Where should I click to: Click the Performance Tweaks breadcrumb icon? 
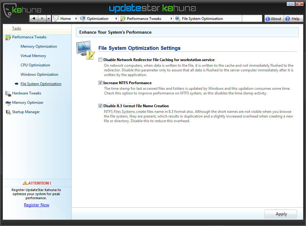coord(123,19)
